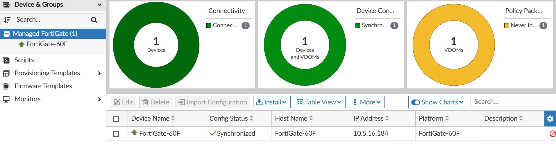556x164 pixels.
Task: Click FortiGate-60F in Device Name column
Action: (160, 133)
